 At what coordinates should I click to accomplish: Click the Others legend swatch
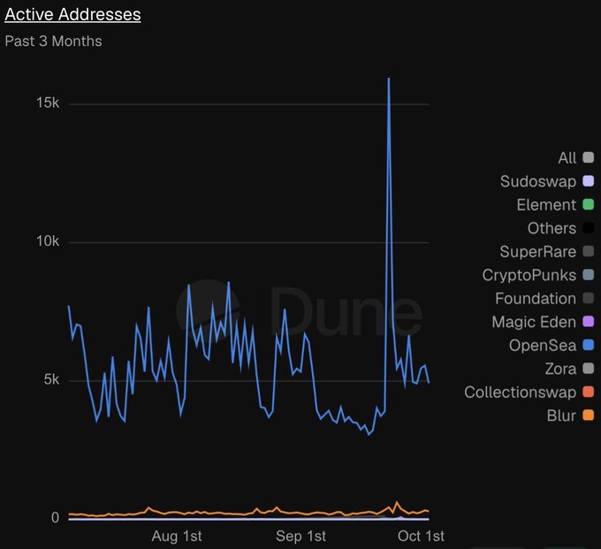click(588, 228)
